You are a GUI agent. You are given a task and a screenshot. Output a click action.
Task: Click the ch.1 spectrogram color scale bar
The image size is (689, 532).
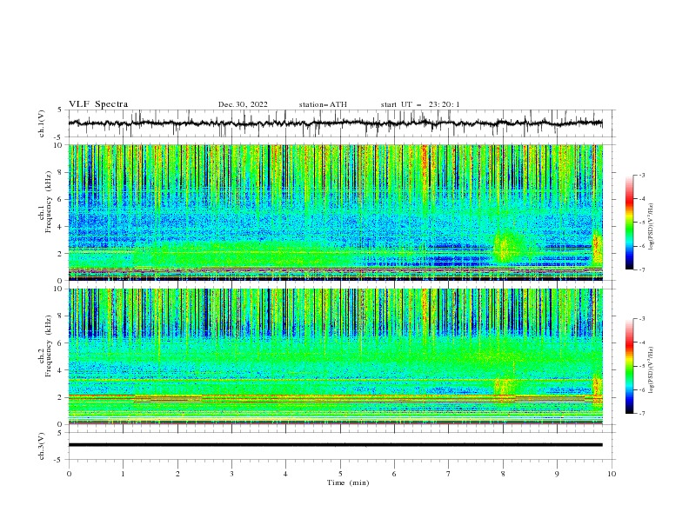click(629, 222)
